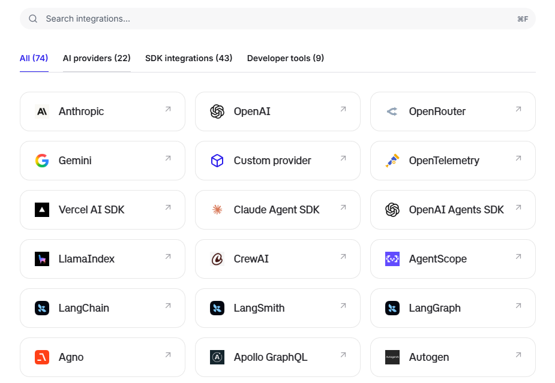Viewport: 555px width, 383px height.
Task: Open CrewAI external arrow icon
Action: point(343,257)
